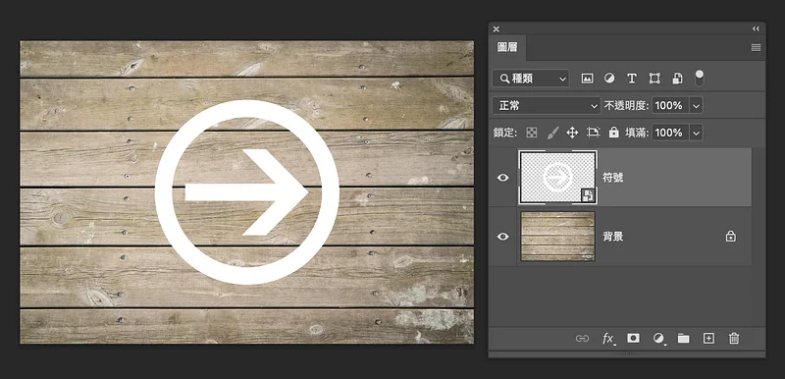Create a new layer plus icon

click(x=708, y=339)
